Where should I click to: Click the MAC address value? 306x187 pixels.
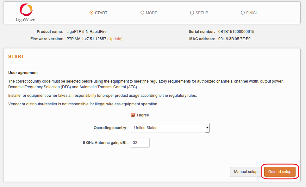click(234, 39)
